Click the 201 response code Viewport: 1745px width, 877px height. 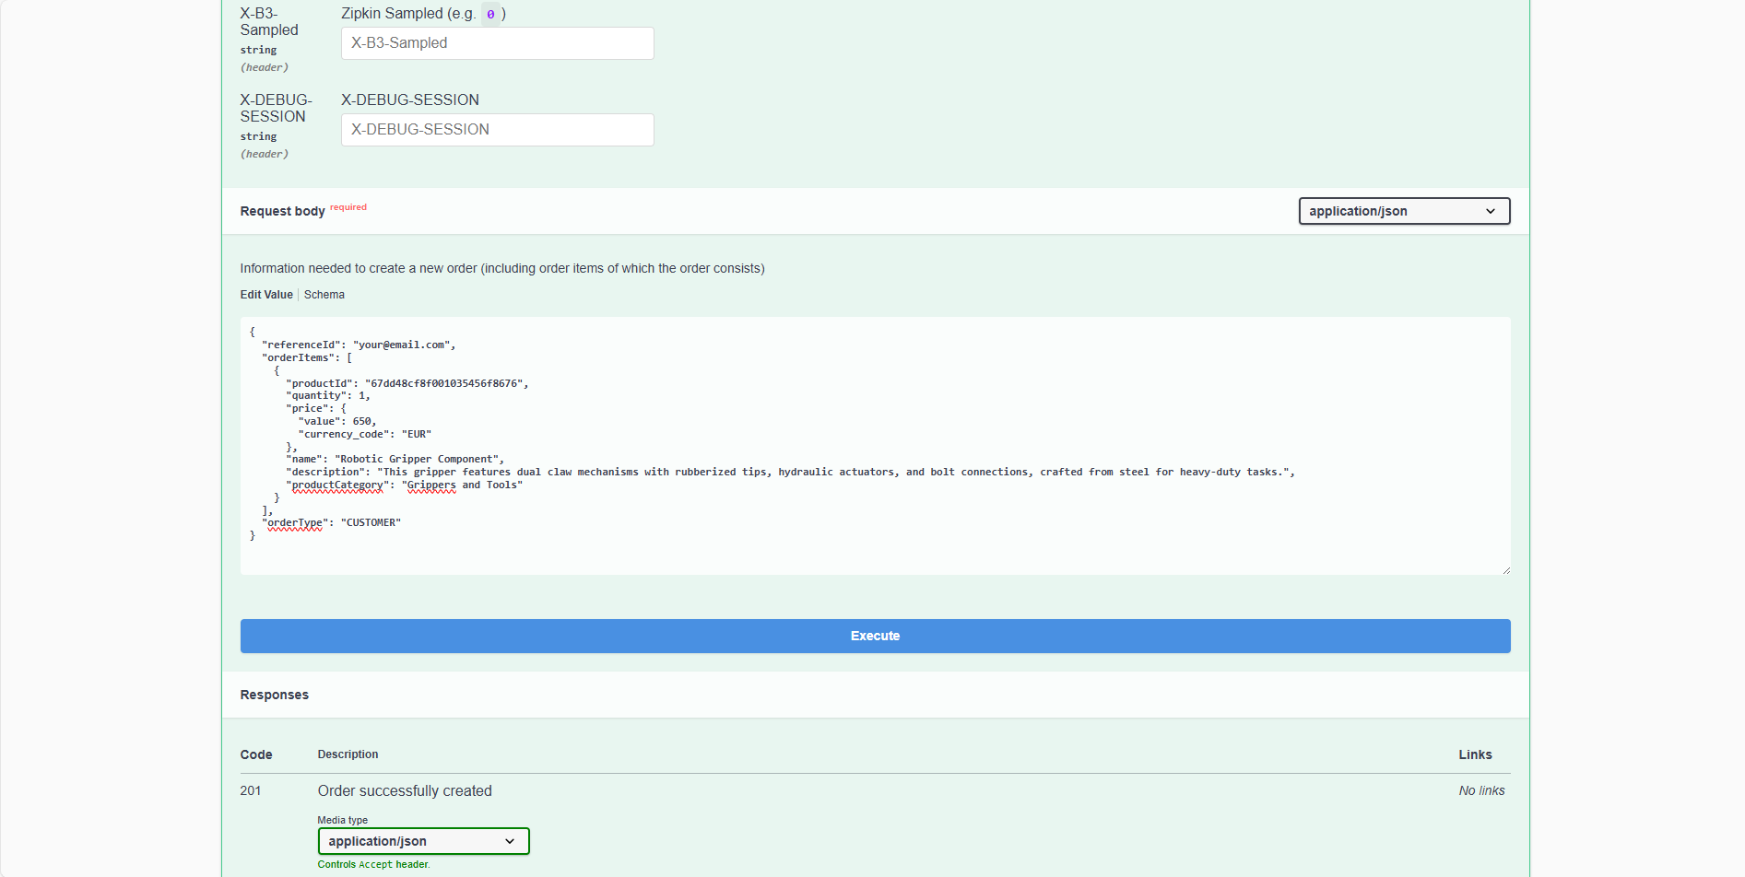tap(250, 790)
